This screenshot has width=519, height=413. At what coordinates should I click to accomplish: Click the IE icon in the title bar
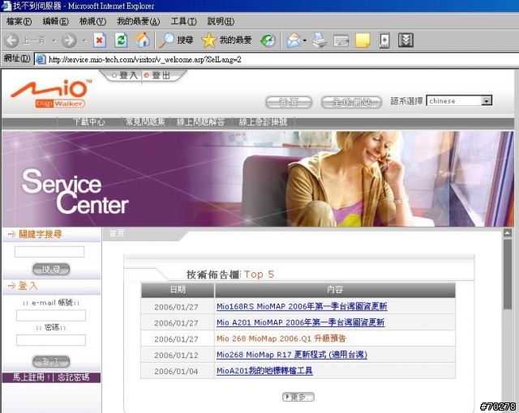[x=6, y=6]
